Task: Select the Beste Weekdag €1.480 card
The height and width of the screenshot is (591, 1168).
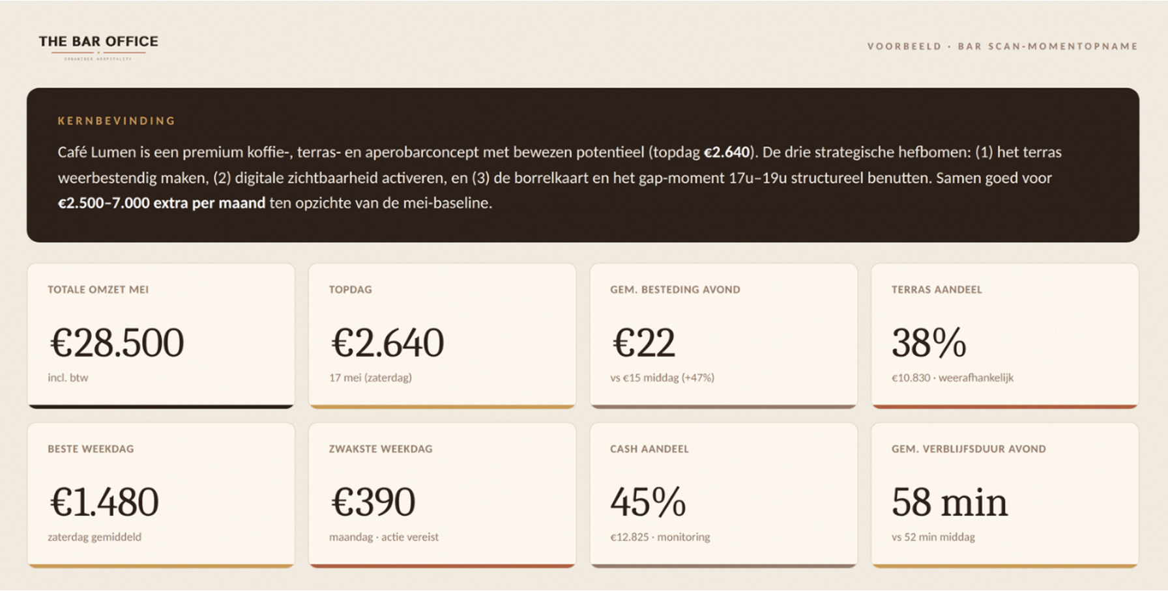Action: (161, 495)
